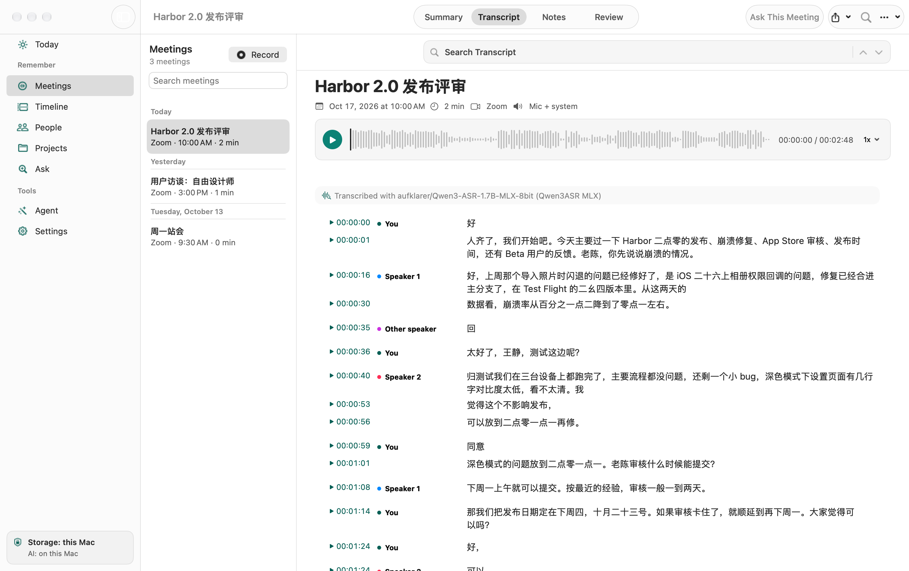Switch to the Transcript tab
Image resolution: width=909 pixels, height=571 pixels.
(x=498, y=17)
